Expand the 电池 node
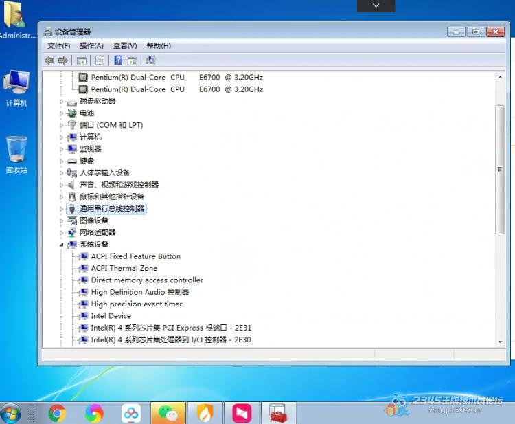515x424 pixels. (x=61, y=113)
